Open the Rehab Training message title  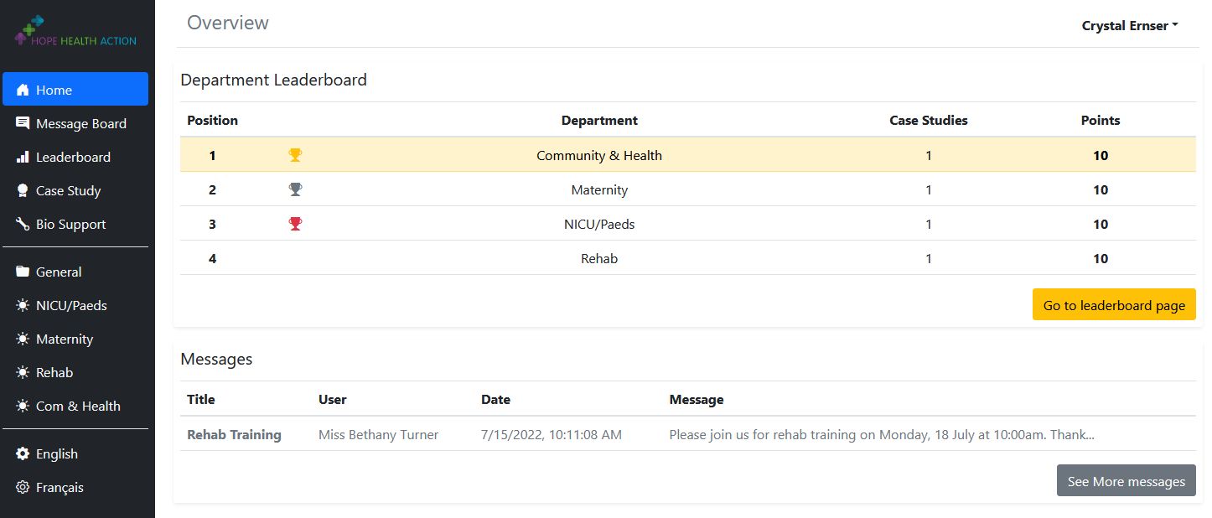pyautogui.click(x=234, y=434)
